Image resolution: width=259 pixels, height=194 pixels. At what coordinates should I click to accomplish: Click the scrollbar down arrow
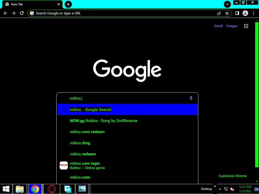pos(257,181)
